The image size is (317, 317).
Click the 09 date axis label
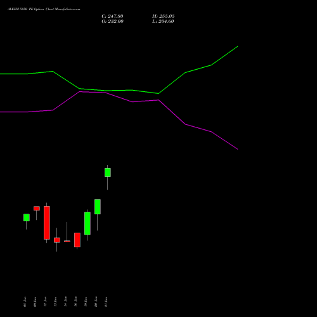coord(35,302)
